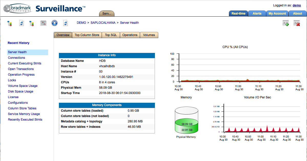Viewport: 307px width, 161px height.
Task: Select Server Health in the sidebar
Action: [x=28, y=52]
